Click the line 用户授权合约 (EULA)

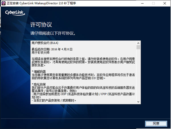pyautogui.click(x=45, y=43)
